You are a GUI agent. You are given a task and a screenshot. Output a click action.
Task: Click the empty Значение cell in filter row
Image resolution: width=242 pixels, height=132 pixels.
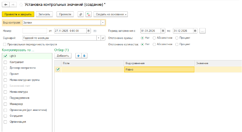coord(218,69)
